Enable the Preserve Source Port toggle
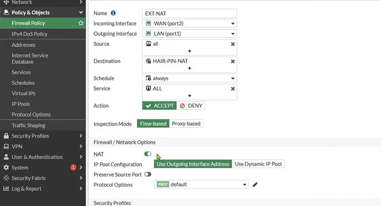 [x=148, y=175]
